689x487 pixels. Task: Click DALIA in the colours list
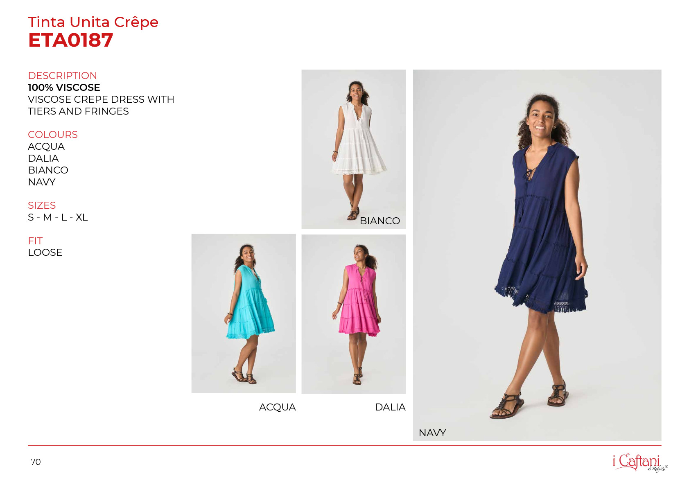coord(43,158)
